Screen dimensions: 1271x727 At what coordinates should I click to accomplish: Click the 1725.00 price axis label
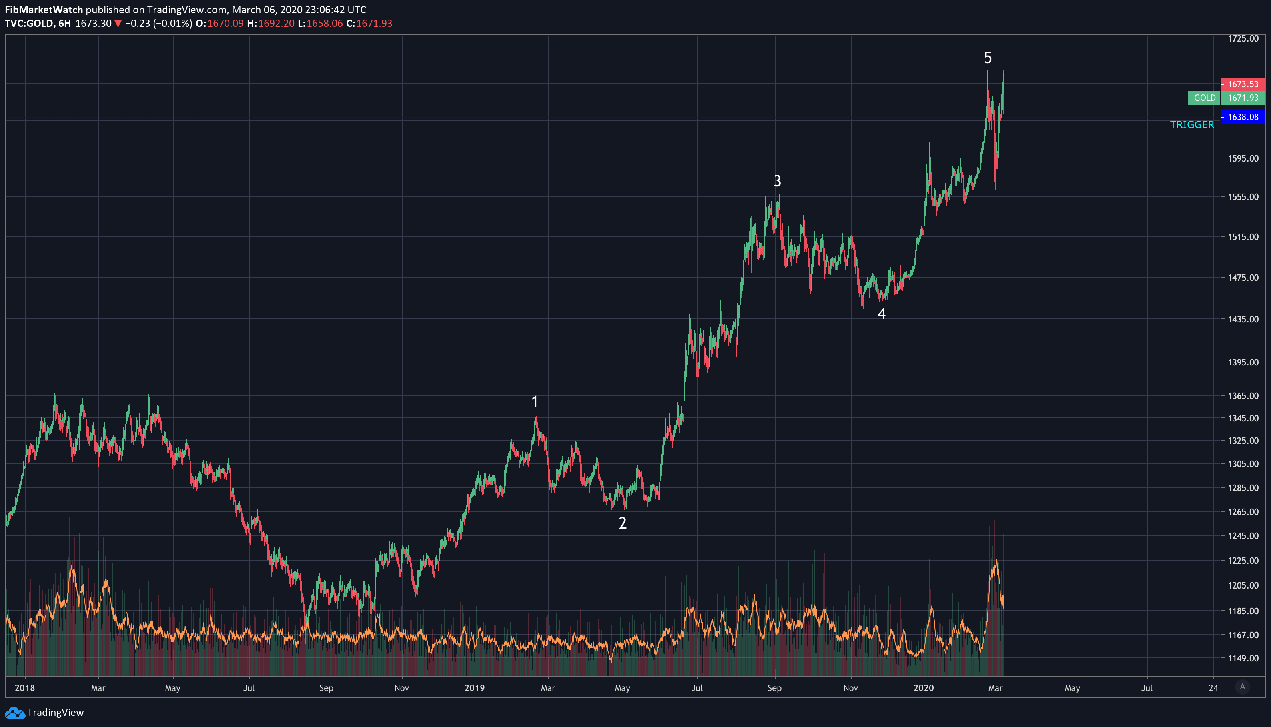point(1243,38)
